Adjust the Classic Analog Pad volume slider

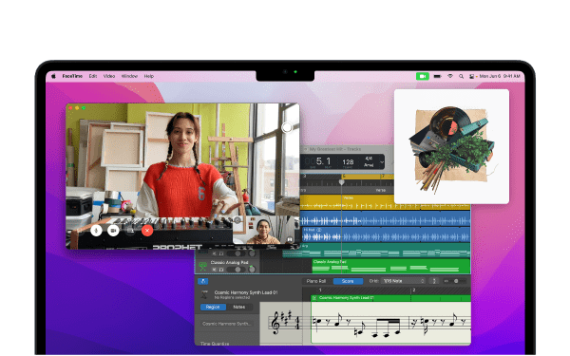coord(236,270)
